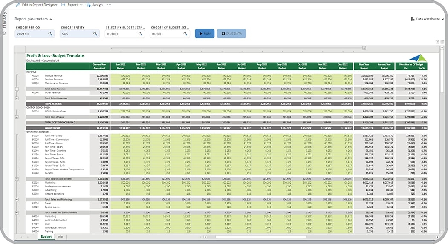Viewport: 448px width, 244px height.
Task: Run the report with the RUN button
Action: tap(205, 34)
